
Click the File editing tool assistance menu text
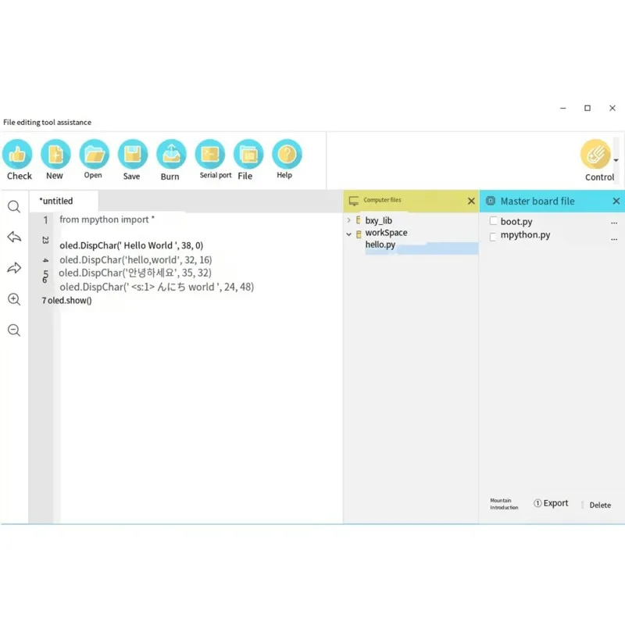[47, 123]
